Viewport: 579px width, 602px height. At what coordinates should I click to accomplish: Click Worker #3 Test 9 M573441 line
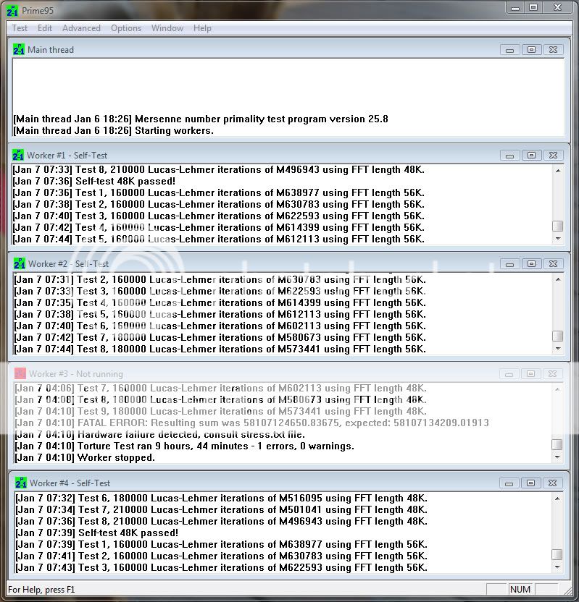(x=221, y=412)
